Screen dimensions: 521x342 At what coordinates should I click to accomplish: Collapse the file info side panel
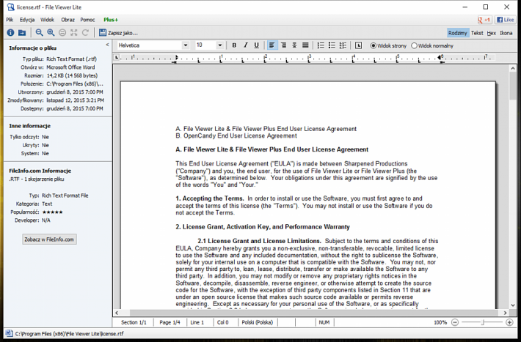tap(107, 45)
